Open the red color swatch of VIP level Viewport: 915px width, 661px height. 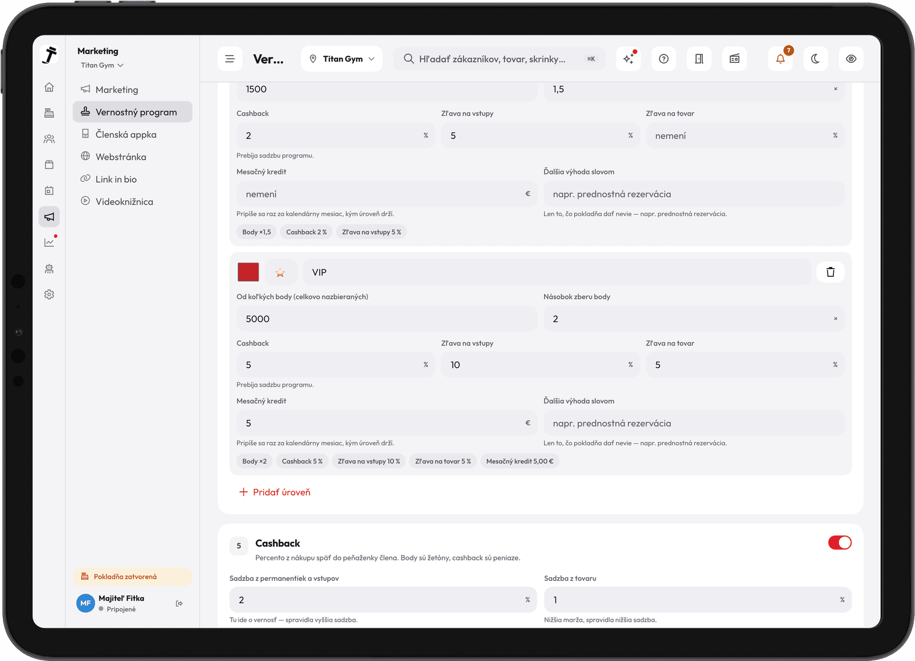248,272
